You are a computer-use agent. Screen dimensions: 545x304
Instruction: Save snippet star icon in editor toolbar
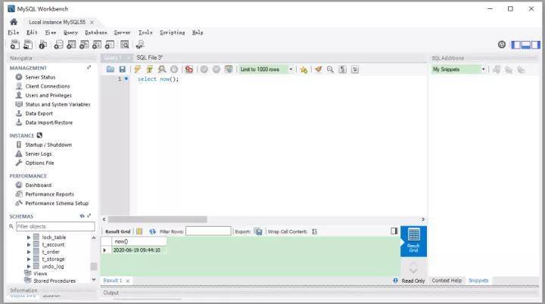[304, 70]
